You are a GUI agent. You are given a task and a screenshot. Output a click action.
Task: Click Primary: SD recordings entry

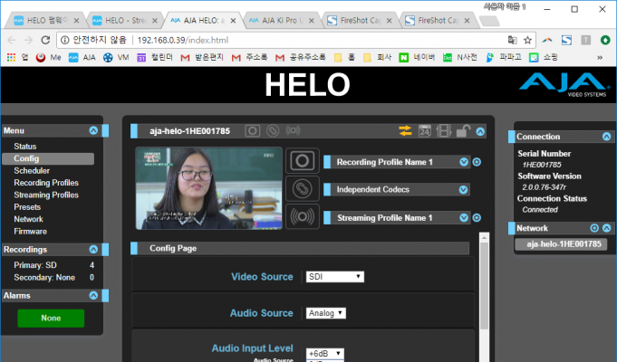pyautogui.click(x=35, y=265)
